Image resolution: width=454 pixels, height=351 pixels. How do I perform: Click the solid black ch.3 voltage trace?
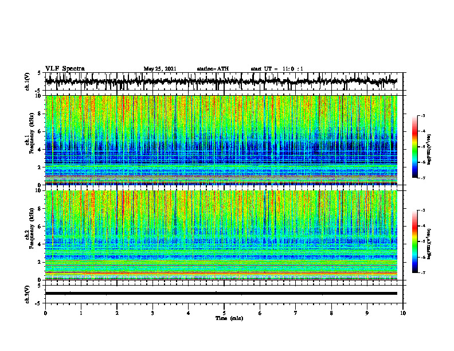pyautogui.click(x=221, y=294)
